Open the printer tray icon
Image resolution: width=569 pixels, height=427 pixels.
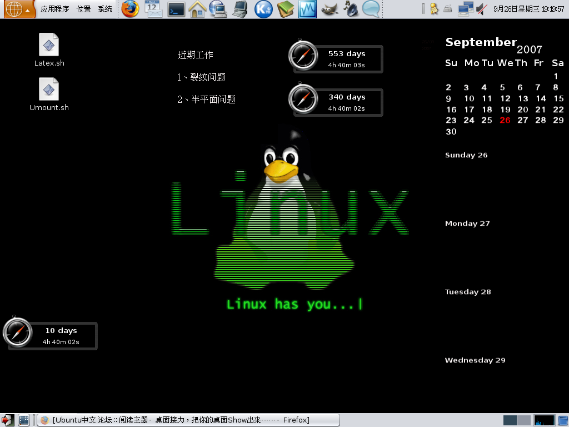point(448,9)
